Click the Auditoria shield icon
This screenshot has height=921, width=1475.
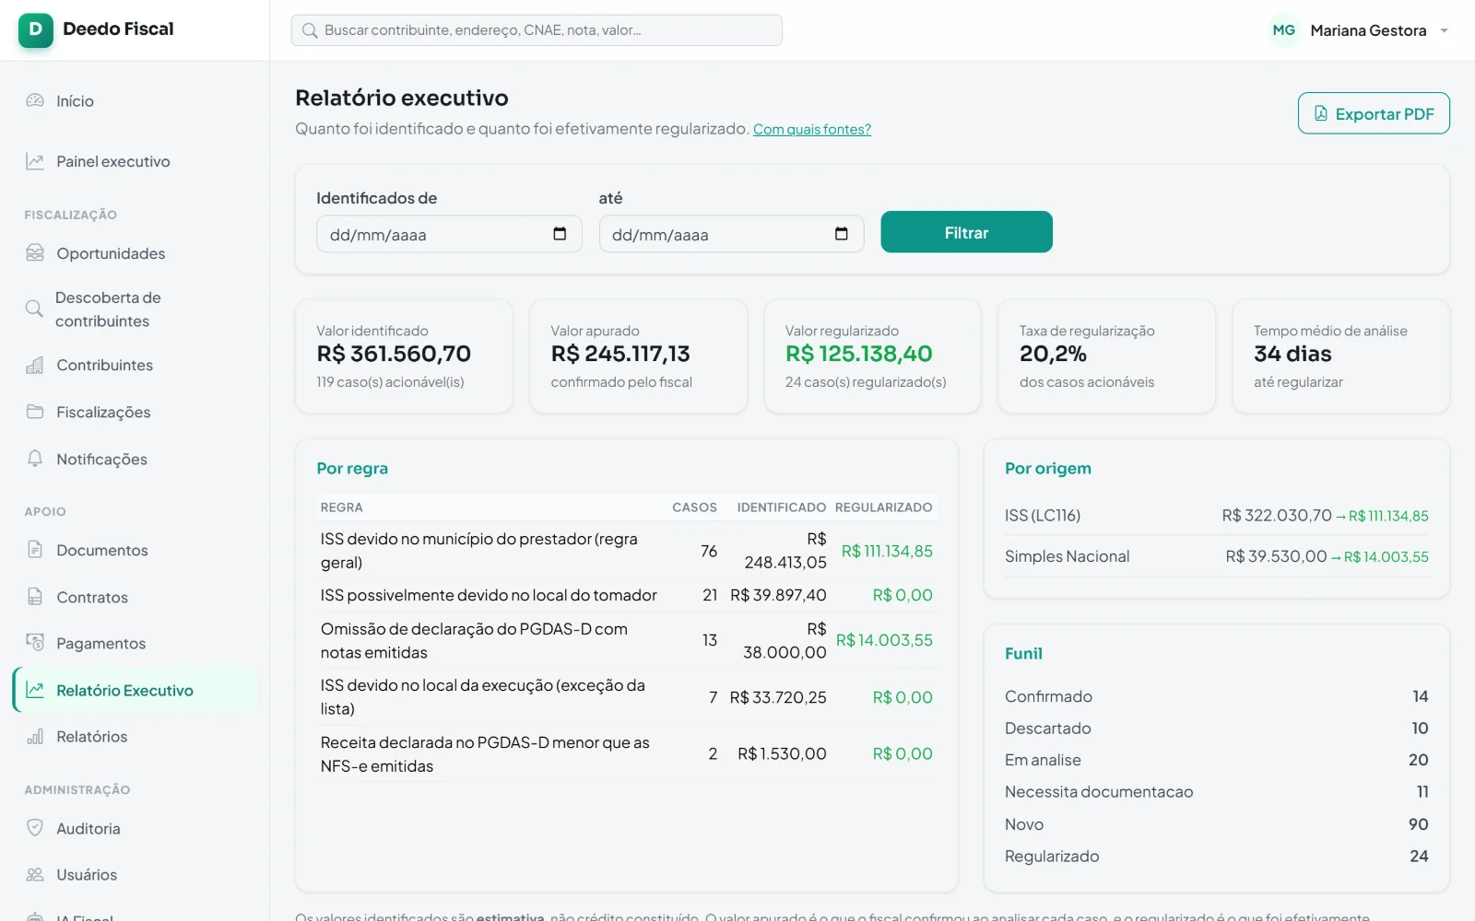pos(35,828)
